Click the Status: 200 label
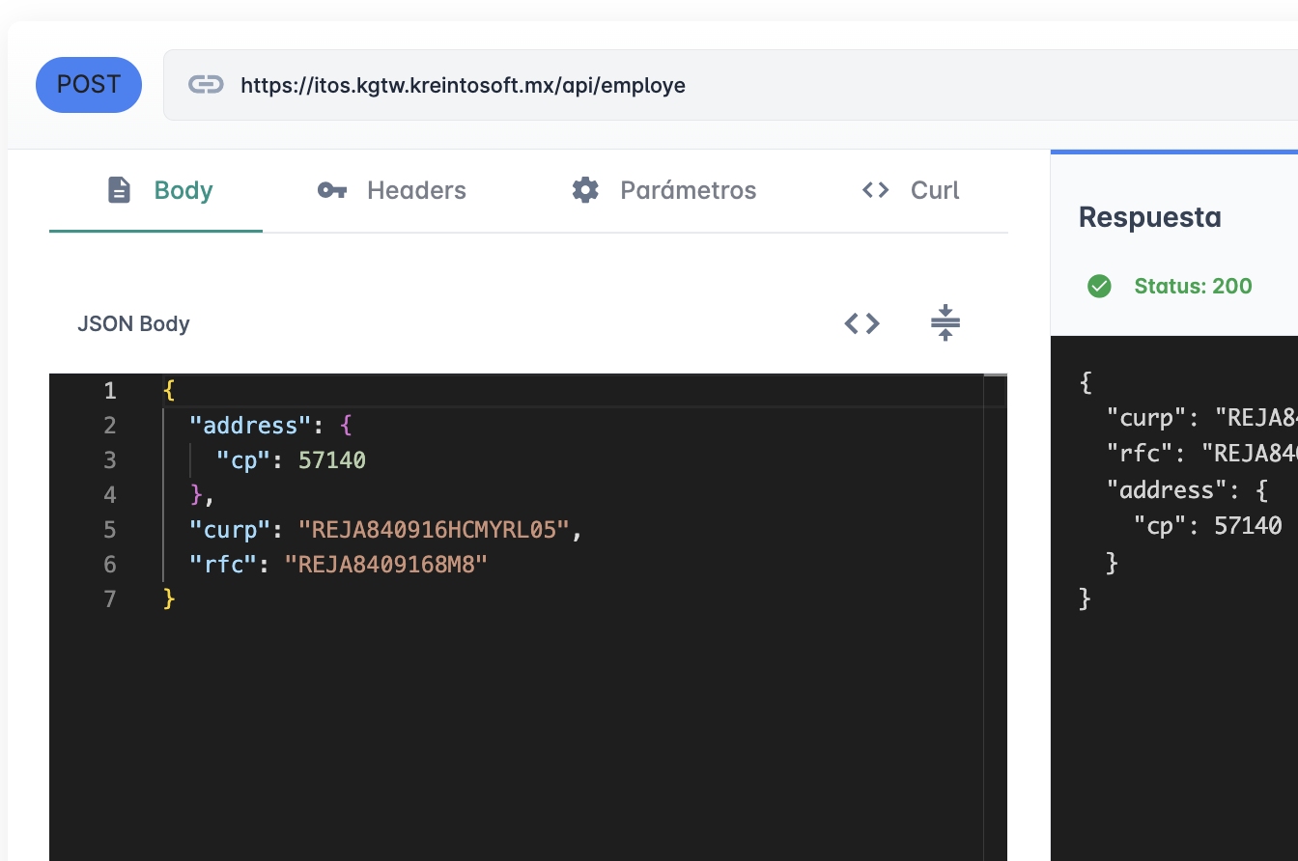The height and width of the screenshot is (861, 1298). [1193, 286]
